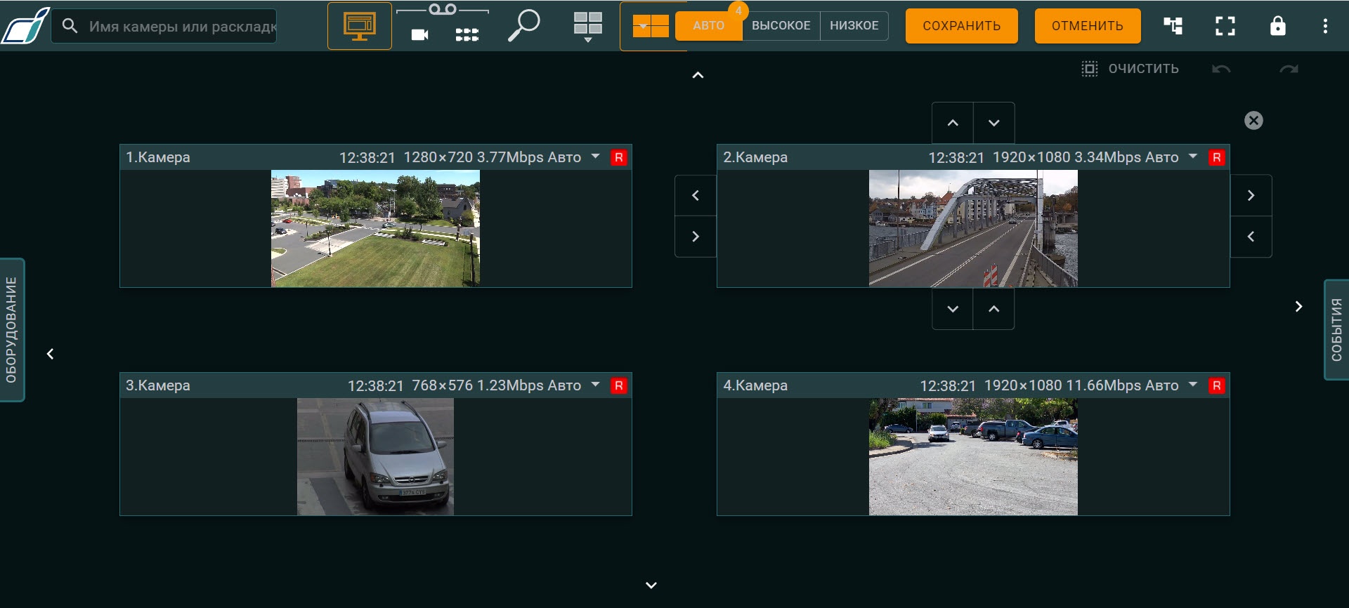Open stream dropdown arrow on 2.Камера
This screenshot has width=1349, height=608.
1193,157
